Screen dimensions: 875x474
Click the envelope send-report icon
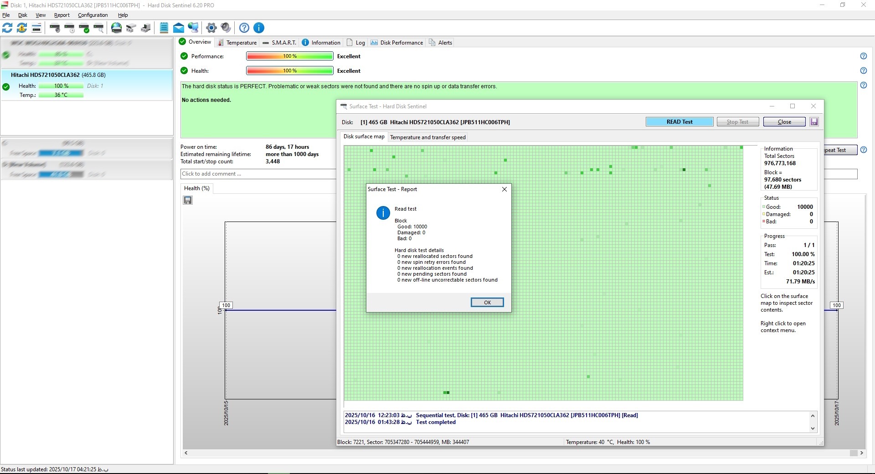click(x=179, y=28)
